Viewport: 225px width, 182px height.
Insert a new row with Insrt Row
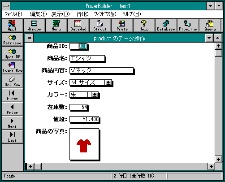click(x=13, y=67)
